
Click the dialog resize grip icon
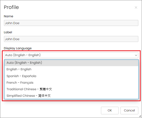click(x=140, y=116)
